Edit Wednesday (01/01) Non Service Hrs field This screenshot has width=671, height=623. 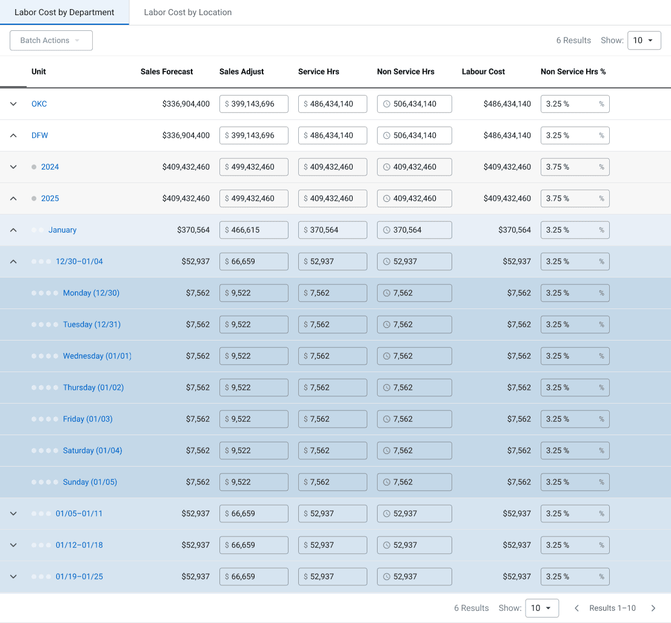(414, 356)
